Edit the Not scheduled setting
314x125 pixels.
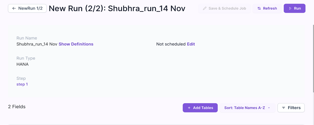tap(191, 44)
